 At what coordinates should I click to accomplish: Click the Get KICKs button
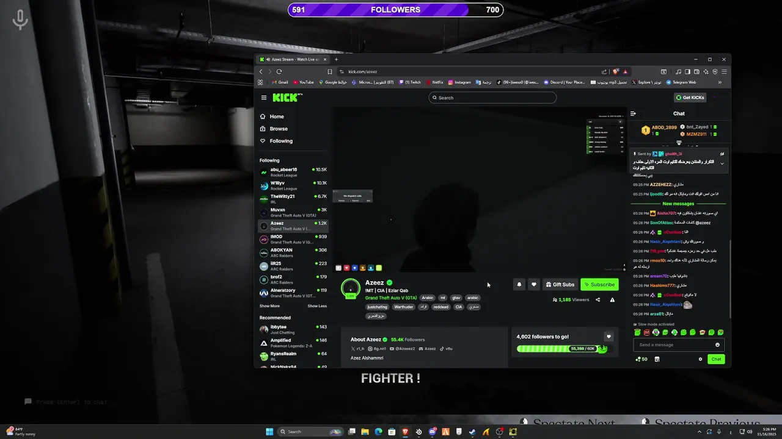690,98
